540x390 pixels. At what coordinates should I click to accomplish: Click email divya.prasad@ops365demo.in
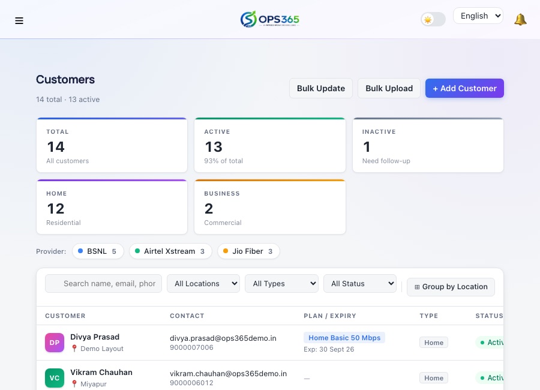point(223,338)
